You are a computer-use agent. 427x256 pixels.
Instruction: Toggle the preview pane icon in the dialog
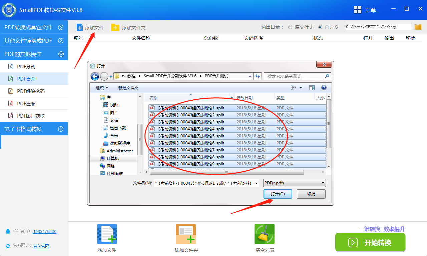(312, 88)
